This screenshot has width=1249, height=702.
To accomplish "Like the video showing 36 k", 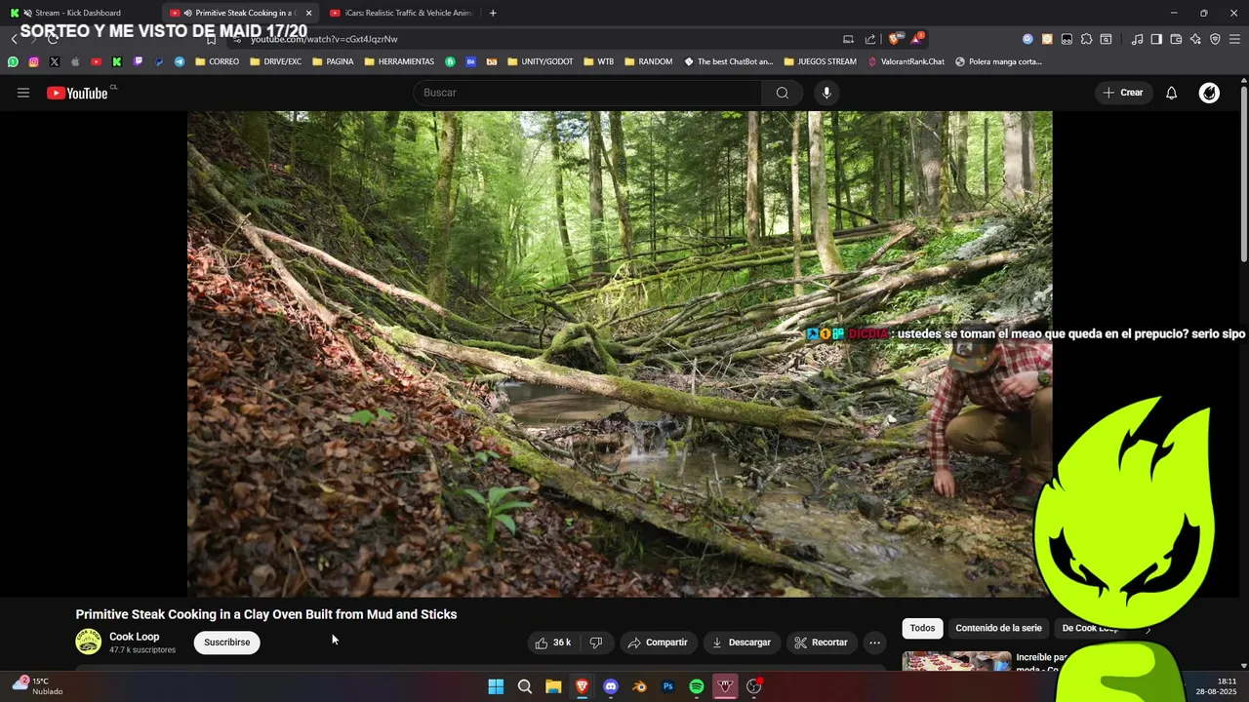I will (x=554, y=643).
